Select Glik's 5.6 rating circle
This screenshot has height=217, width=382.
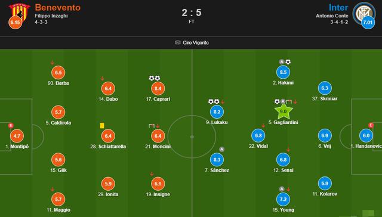[58, 160]
